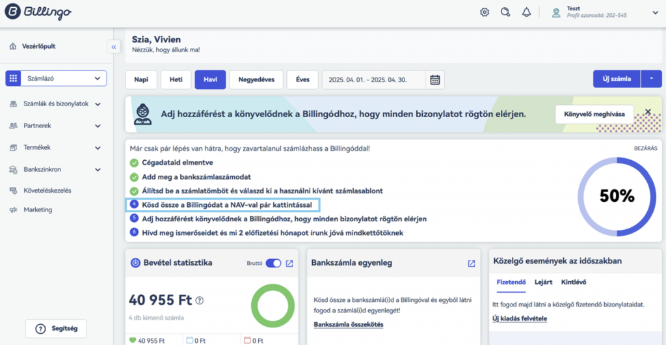Image resolution: width=666 pixels, height=345 pixels.
Task: Click the green revenue donut chart
Action: (273, 307)
